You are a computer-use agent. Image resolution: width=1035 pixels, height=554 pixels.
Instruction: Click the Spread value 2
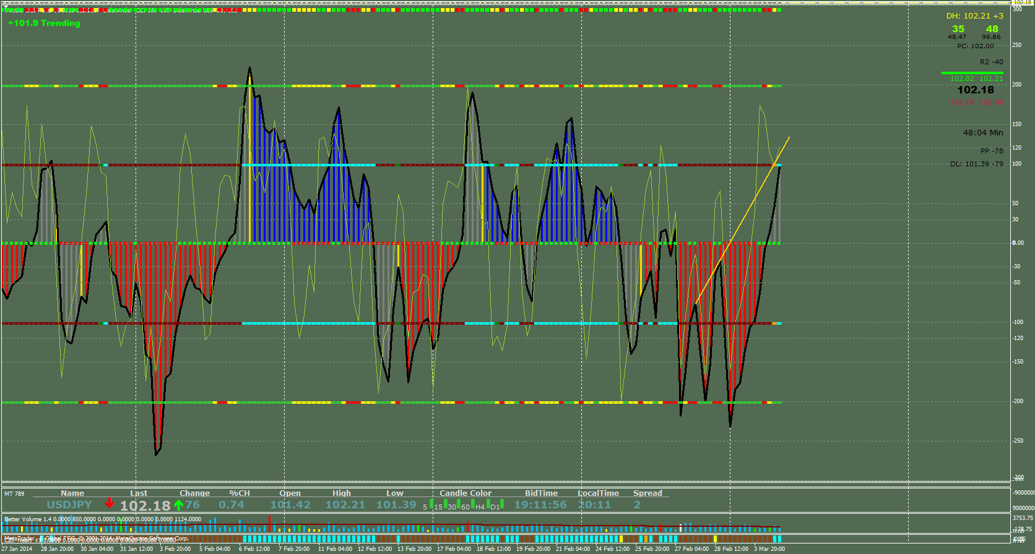[637, 505]
